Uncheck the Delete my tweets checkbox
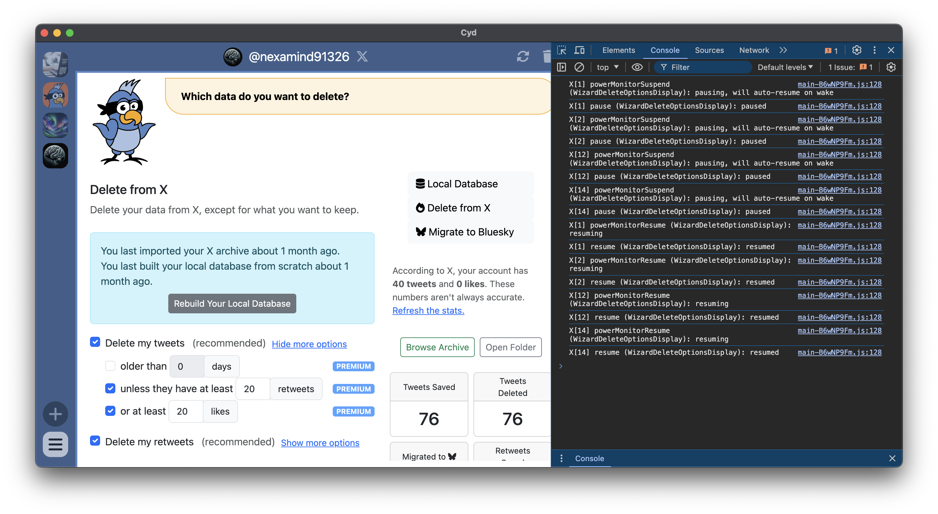 click(x=95, y=342)
